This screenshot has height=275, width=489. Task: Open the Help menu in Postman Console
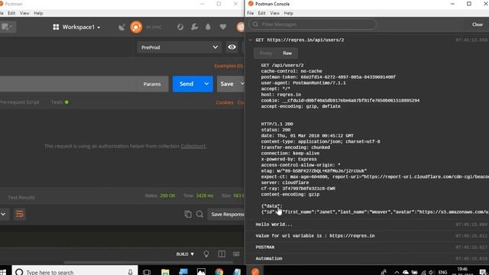(289, 13)
